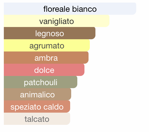Click the floreale bianco accord bar
Screen dimensions: 149x132
pyautogui.click(x=70, y=9)
